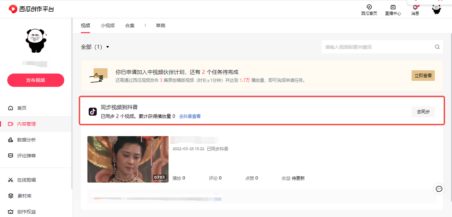The image size is (452, 217).
Task: Click the 点赞 0 count
Action: [x=251, y=178]
